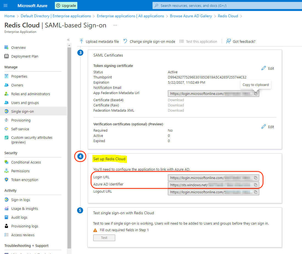The image size is (302, 254).
Task: Click Upload metadata file in toolbar
Action: (x=99, y=41)
